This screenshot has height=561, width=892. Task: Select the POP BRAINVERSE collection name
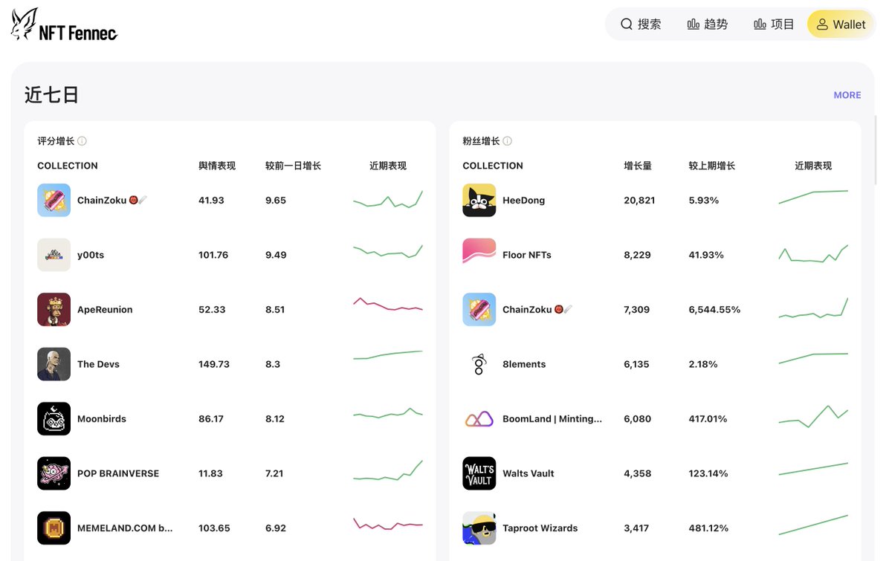[x=118, y=473]
